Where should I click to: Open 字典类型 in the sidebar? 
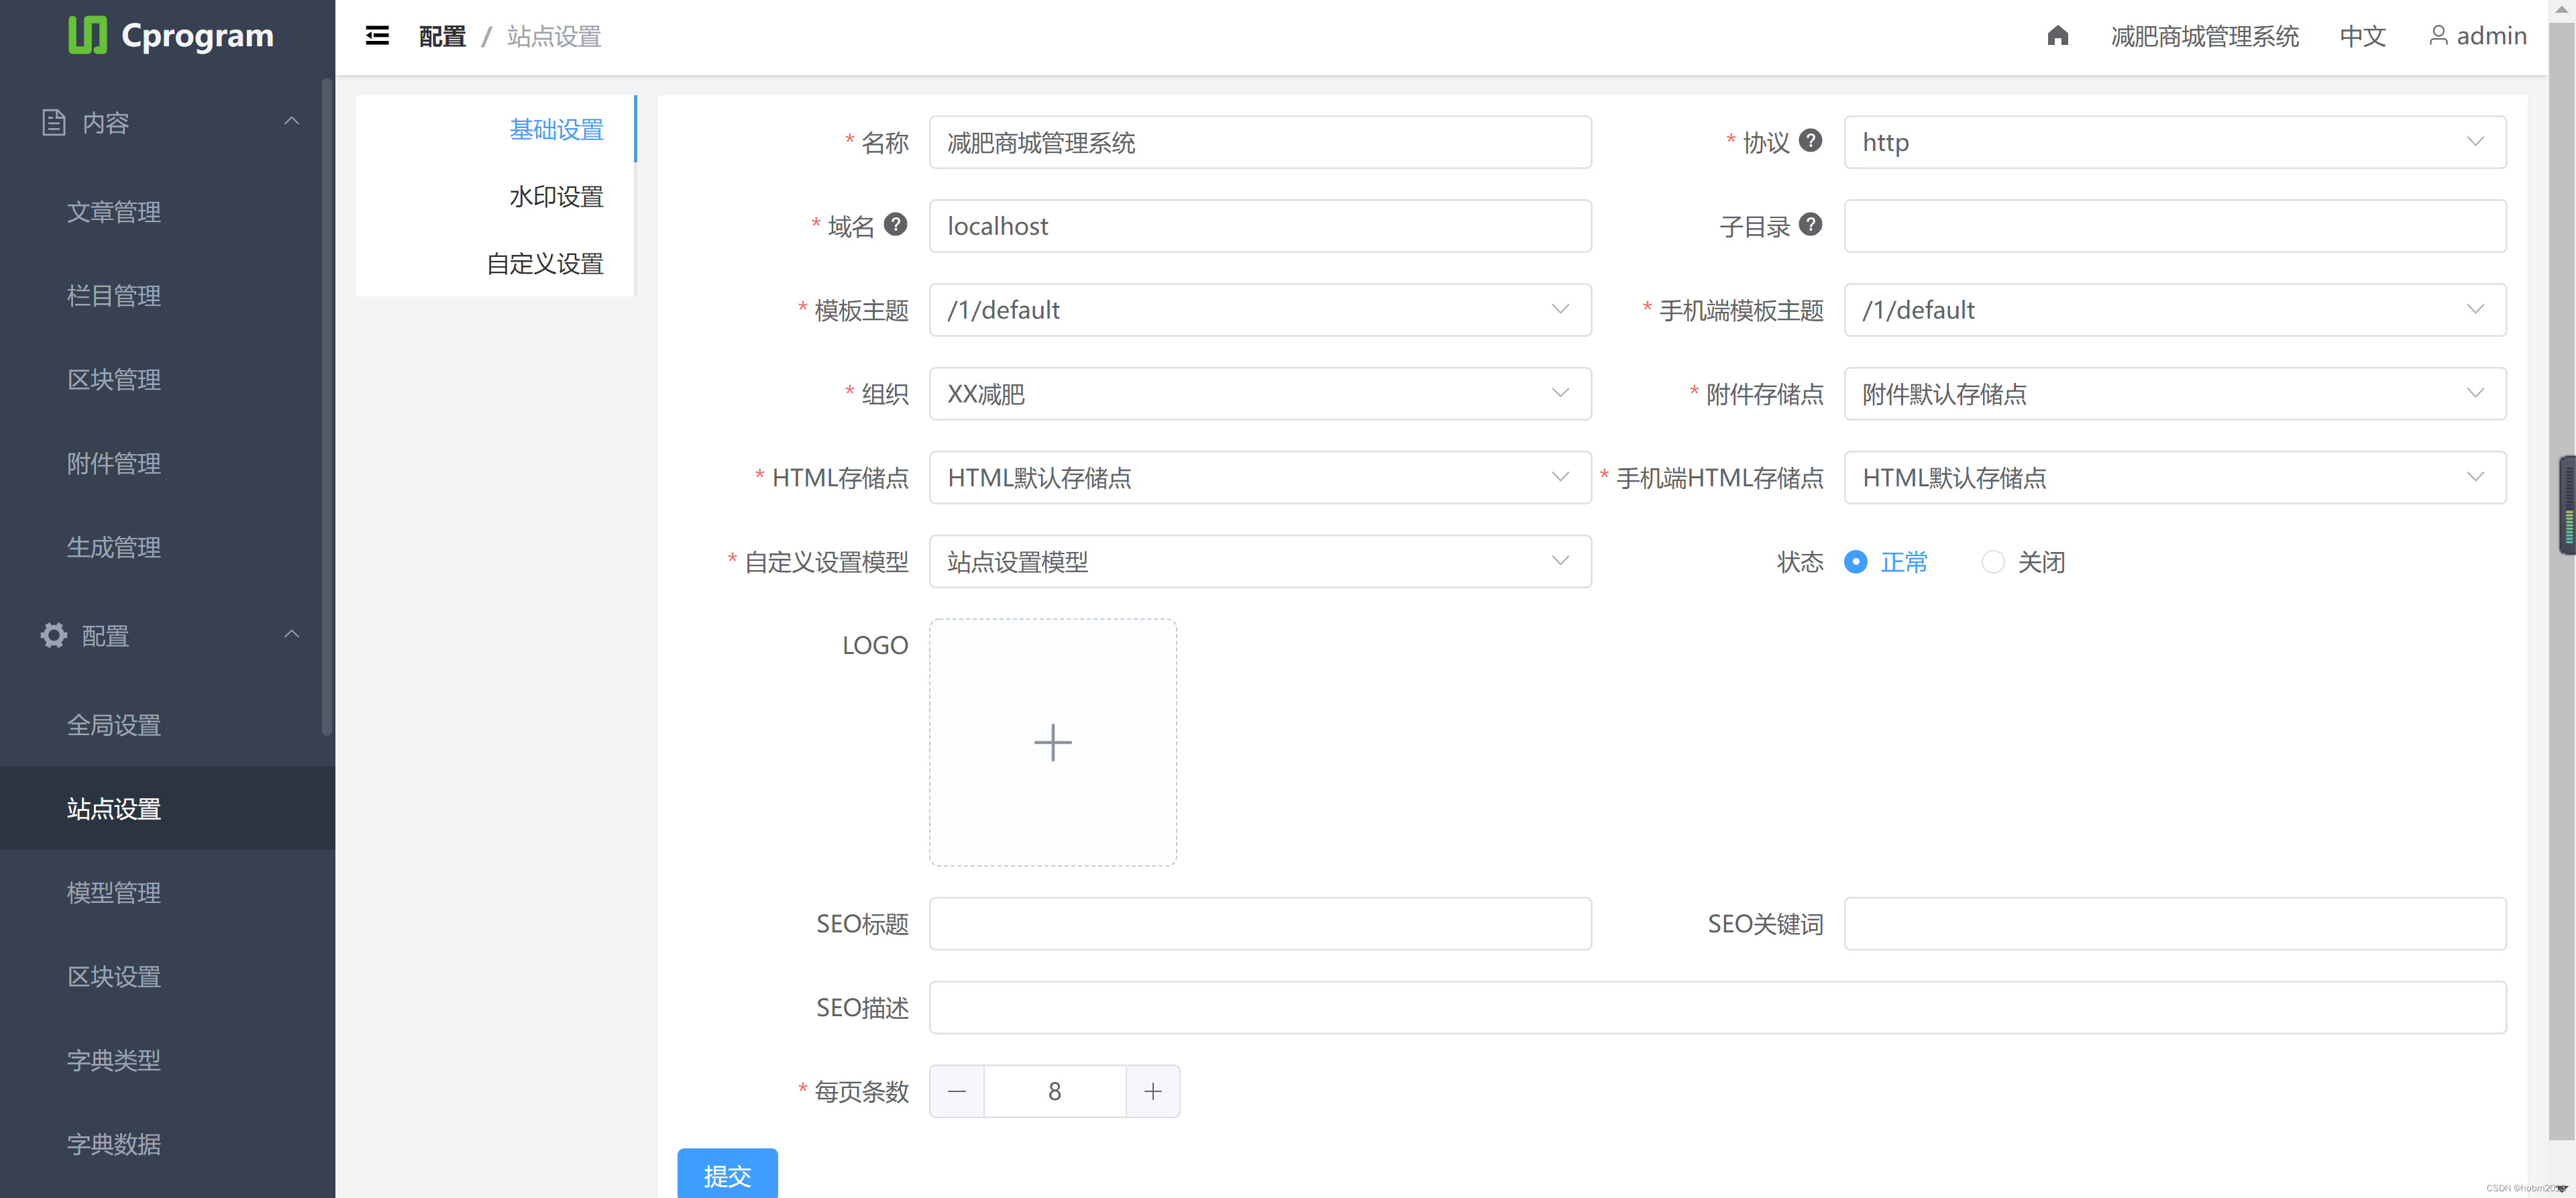pyautogui.click(x=114, y=1060)
